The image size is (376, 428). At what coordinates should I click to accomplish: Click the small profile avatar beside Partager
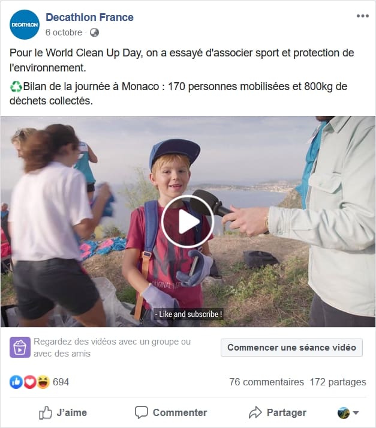tap(343, 412)
